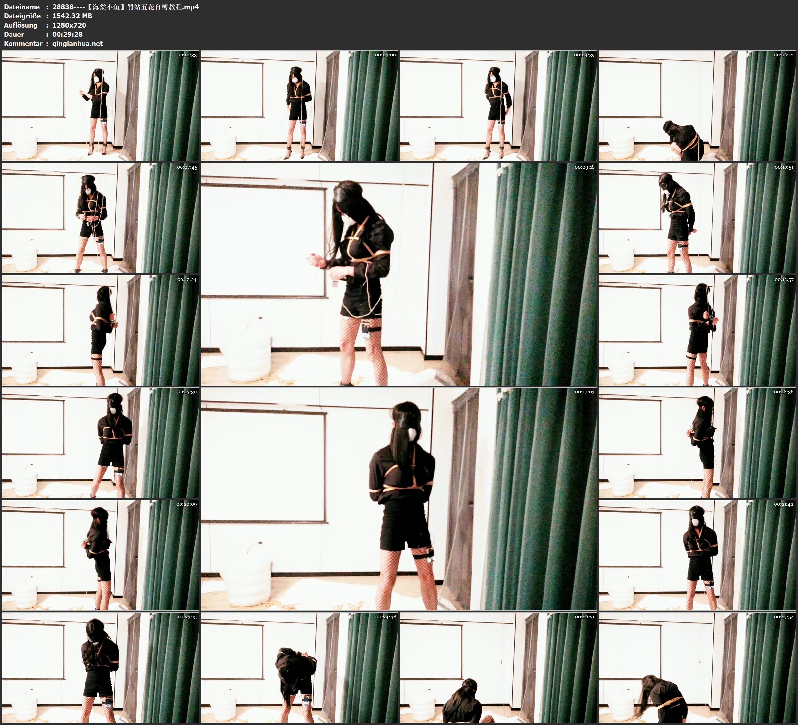Select the thumbnail labeled 00:23:15
The image size is (798, 725).
101,667
